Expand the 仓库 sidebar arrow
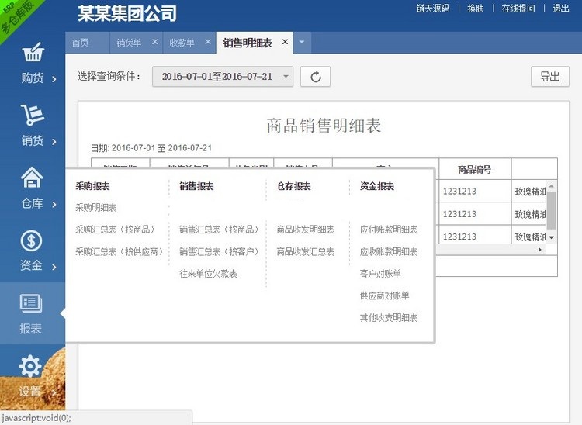The width and height of the screenshot is (582, 425). click(x=54, y=204)
